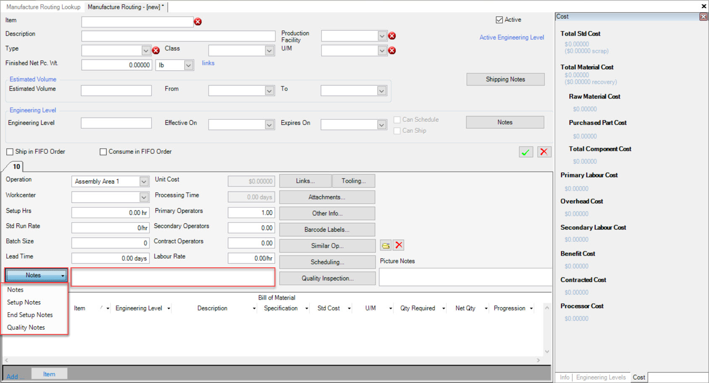Switch to the Engineering Levels tab

click(x=601, y=378)
